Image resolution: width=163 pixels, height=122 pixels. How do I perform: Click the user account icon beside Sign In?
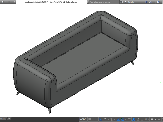[x=126, y=2]
